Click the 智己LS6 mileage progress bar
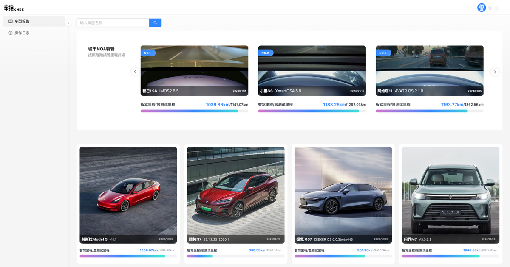The image size is (510, 267). coord(194,111)
